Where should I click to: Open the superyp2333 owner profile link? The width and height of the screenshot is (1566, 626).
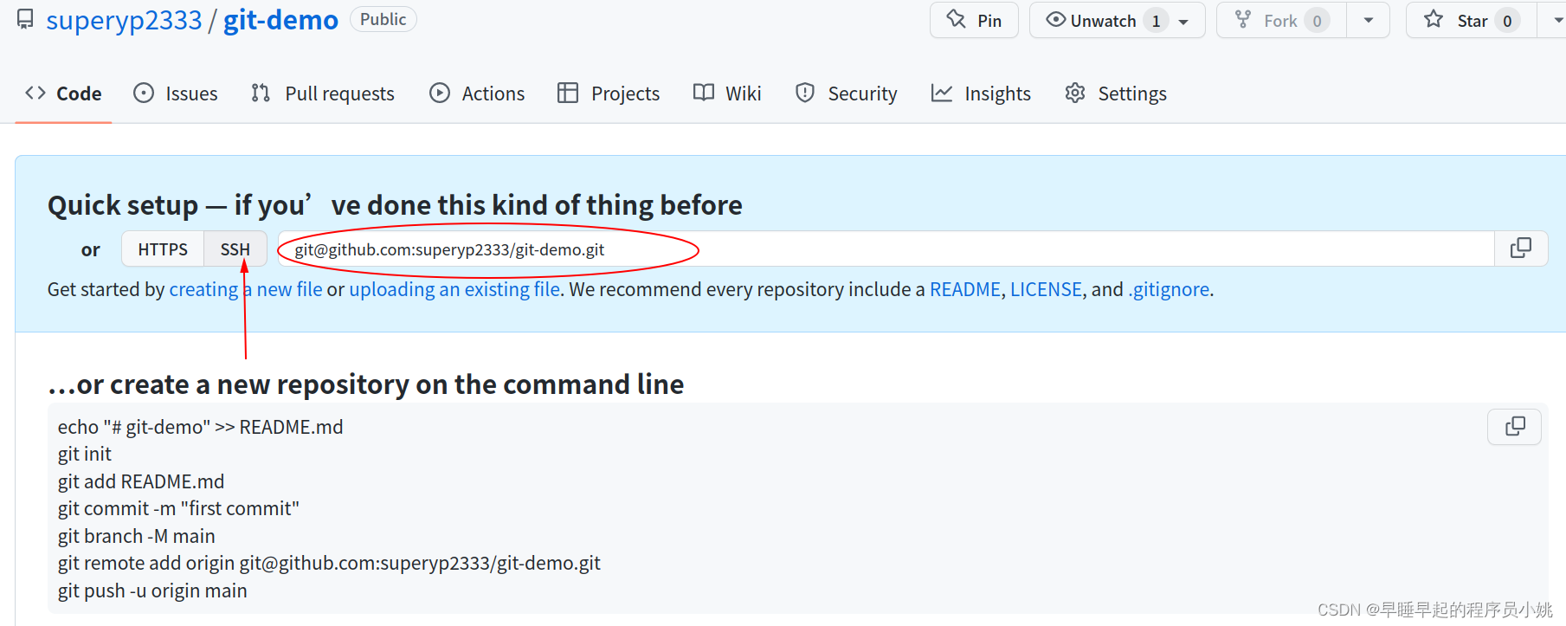[124, 20]
